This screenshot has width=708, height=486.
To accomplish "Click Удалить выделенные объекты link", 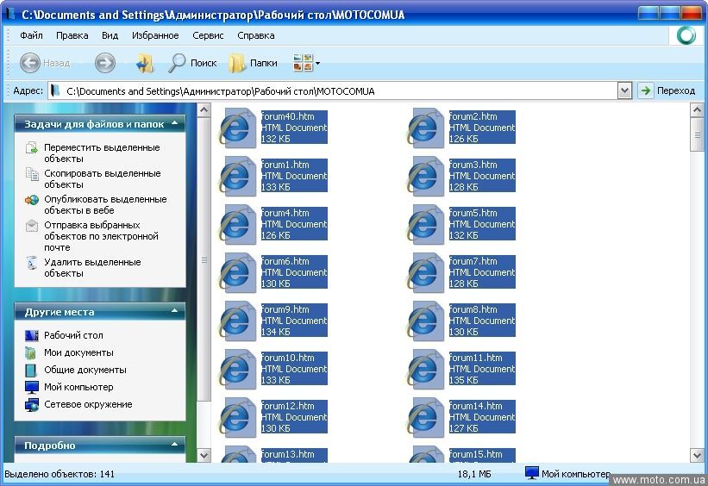I will point(92,268).
